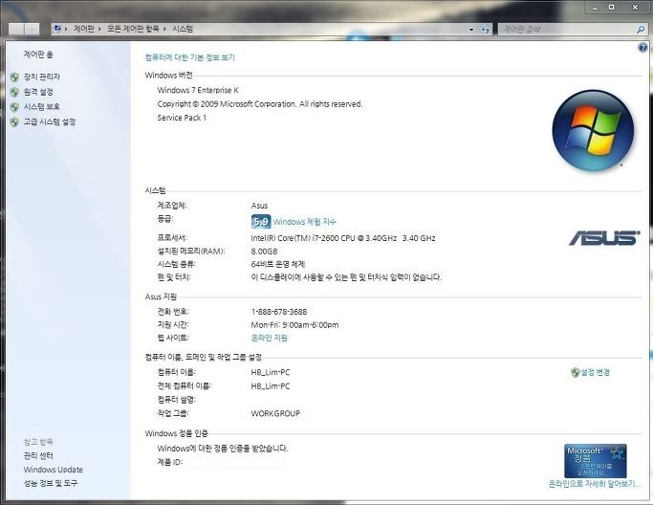Click the 64비트 운영 체제 system type value

point(278,264)
